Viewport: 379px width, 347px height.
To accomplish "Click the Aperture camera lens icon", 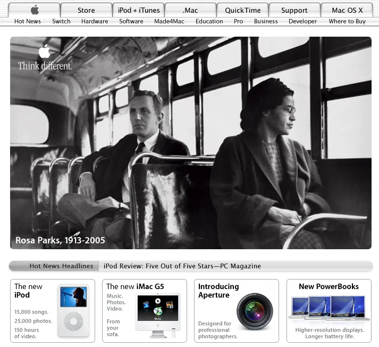I will pyautogui.click(x=255, y=311).
